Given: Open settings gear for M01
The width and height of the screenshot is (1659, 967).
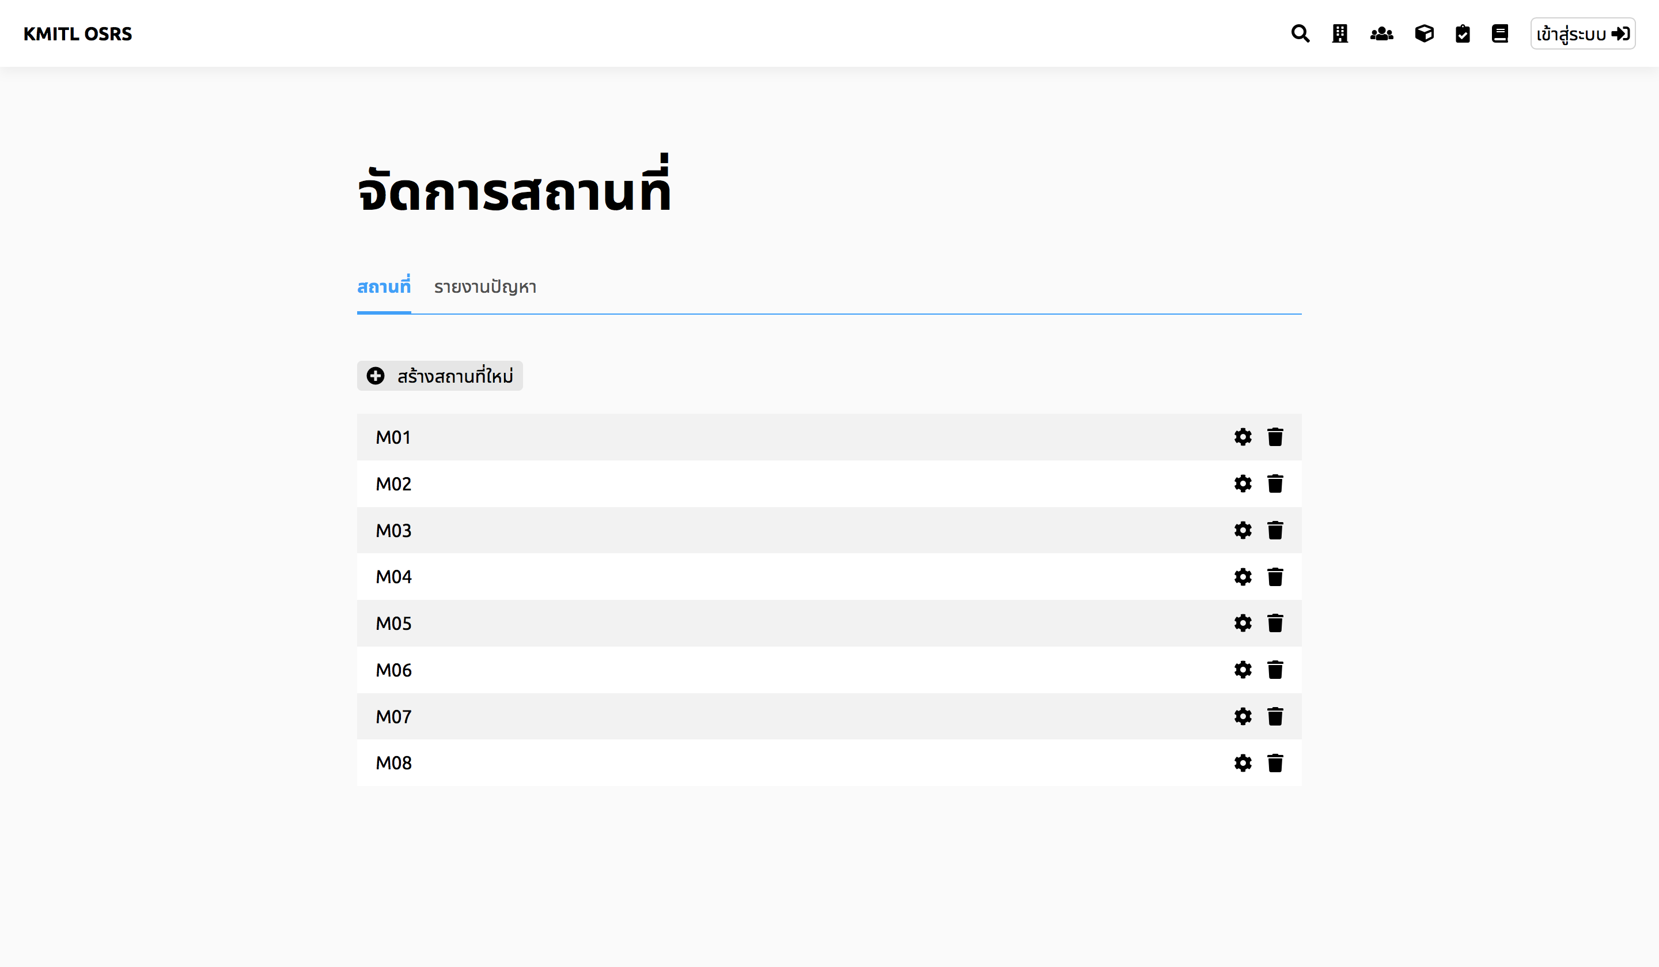Looking at the screenshot, I should click(1243, 437).
